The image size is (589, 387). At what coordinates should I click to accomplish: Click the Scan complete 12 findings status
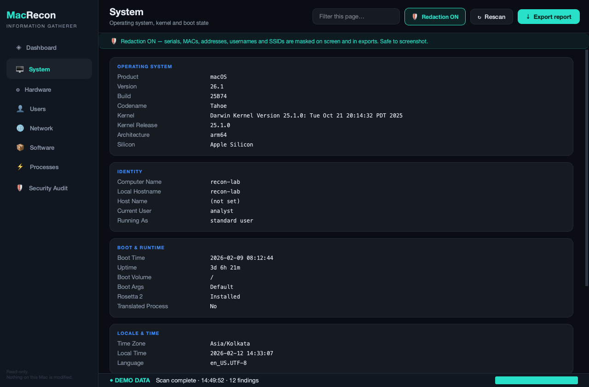pos(207,380)
